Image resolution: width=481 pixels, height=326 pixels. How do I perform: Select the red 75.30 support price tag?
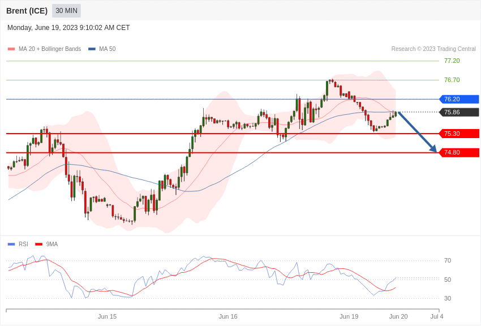(459, 134)
